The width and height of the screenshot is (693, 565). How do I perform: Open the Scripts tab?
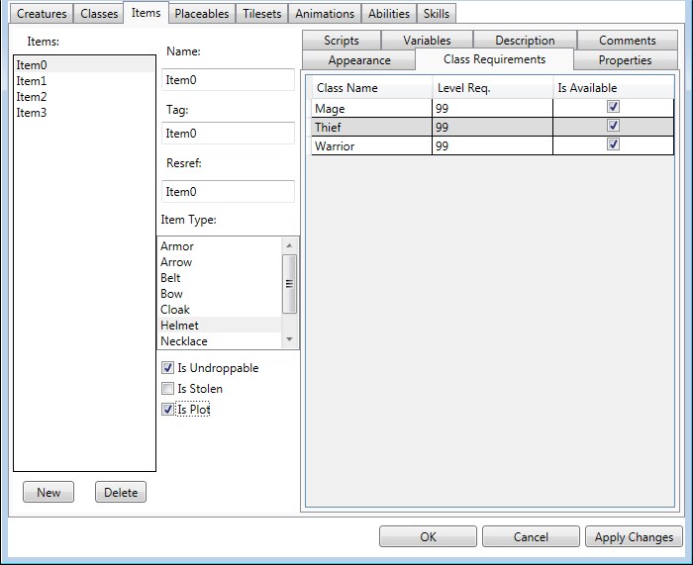(342, 41)
